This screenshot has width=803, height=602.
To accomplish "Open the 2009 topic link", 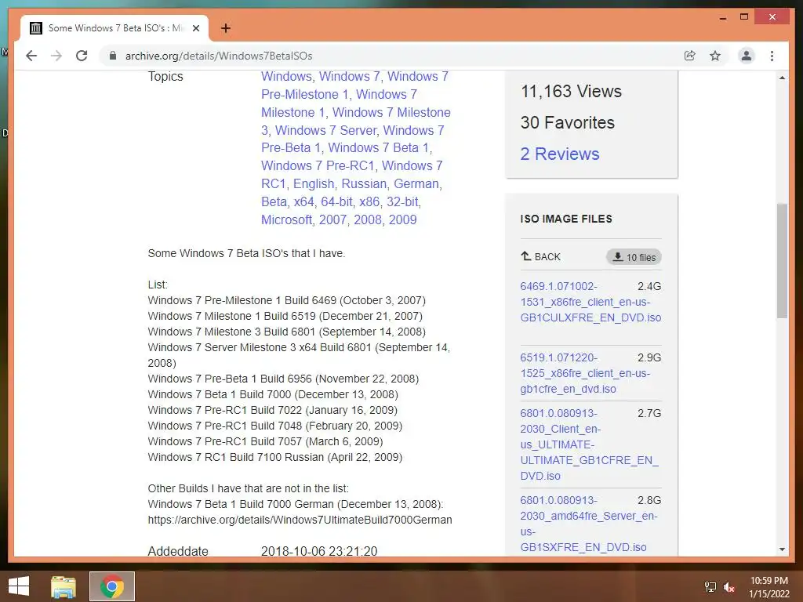I will [x=402, y=219].
